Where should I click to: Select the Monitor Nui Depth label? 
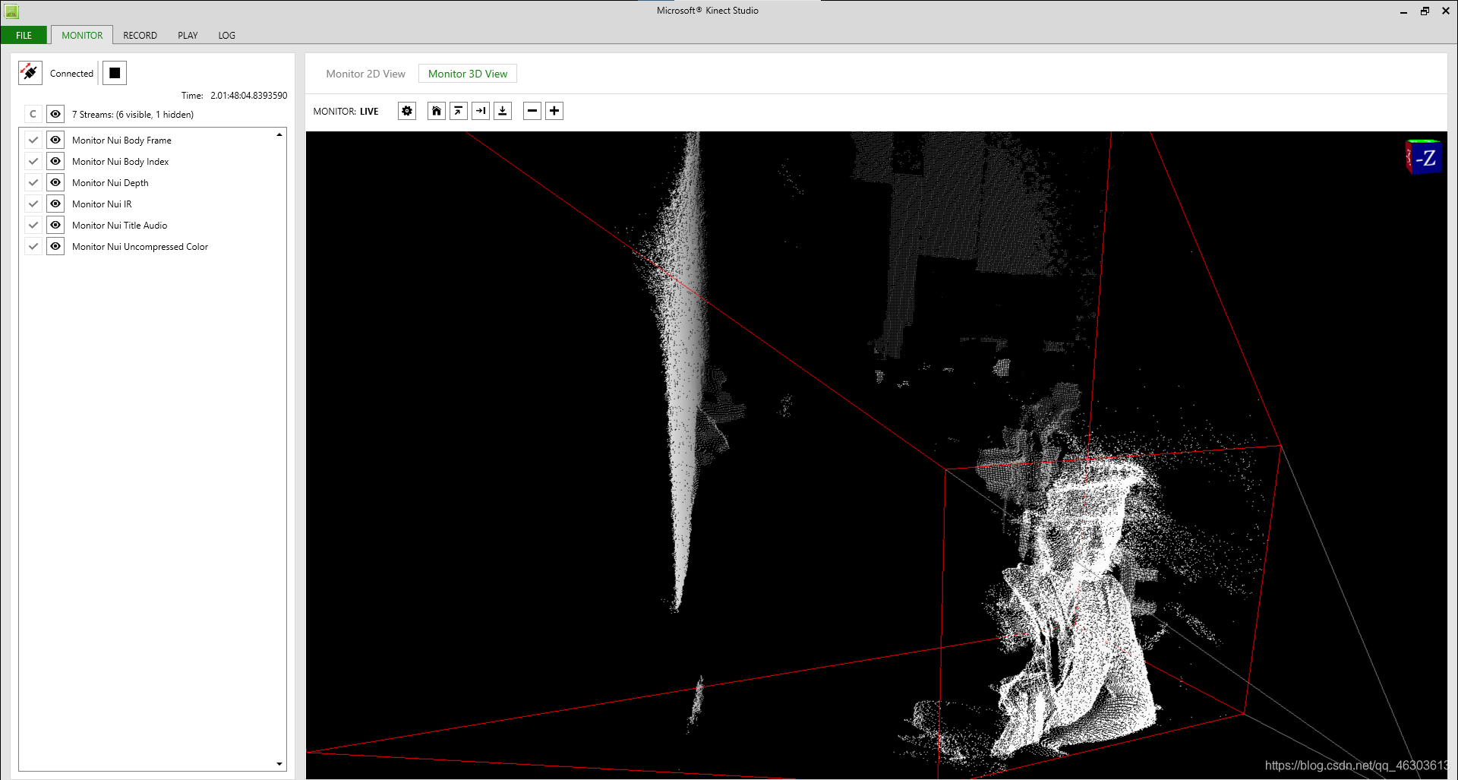tap(110, 183)
